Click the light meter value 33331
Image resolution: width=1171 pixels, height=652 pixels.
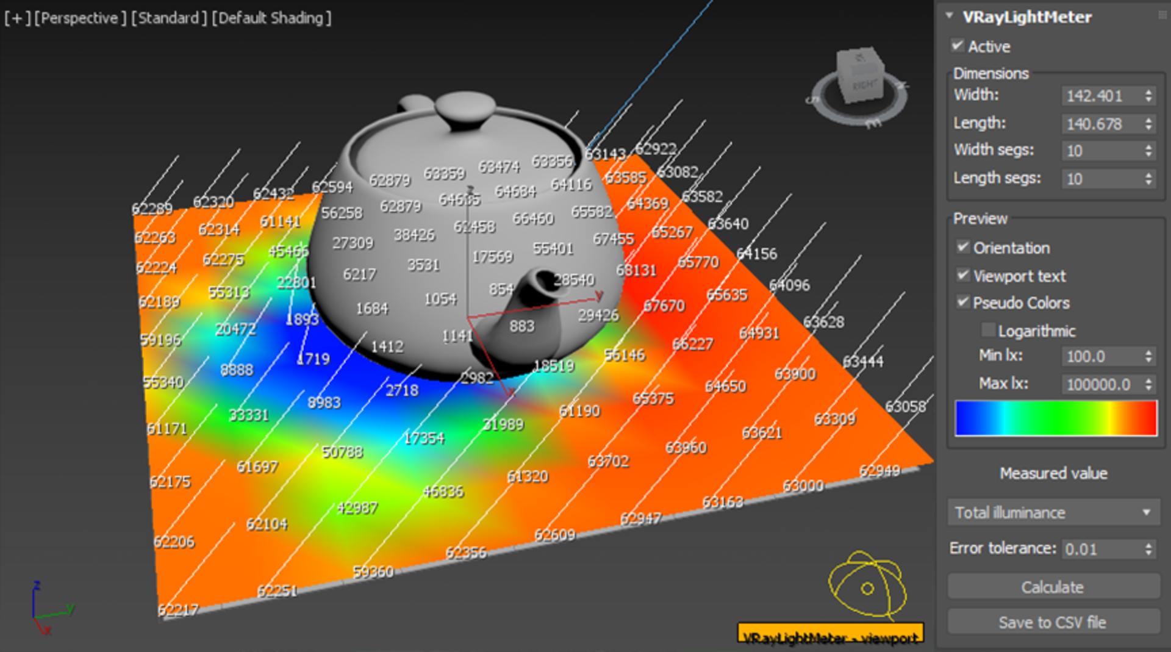tap(249, 415)
